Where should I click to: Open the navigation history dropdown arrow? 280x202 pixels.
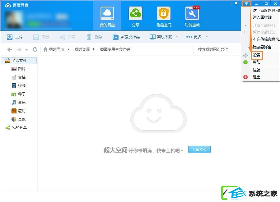[x=26, y=50]
